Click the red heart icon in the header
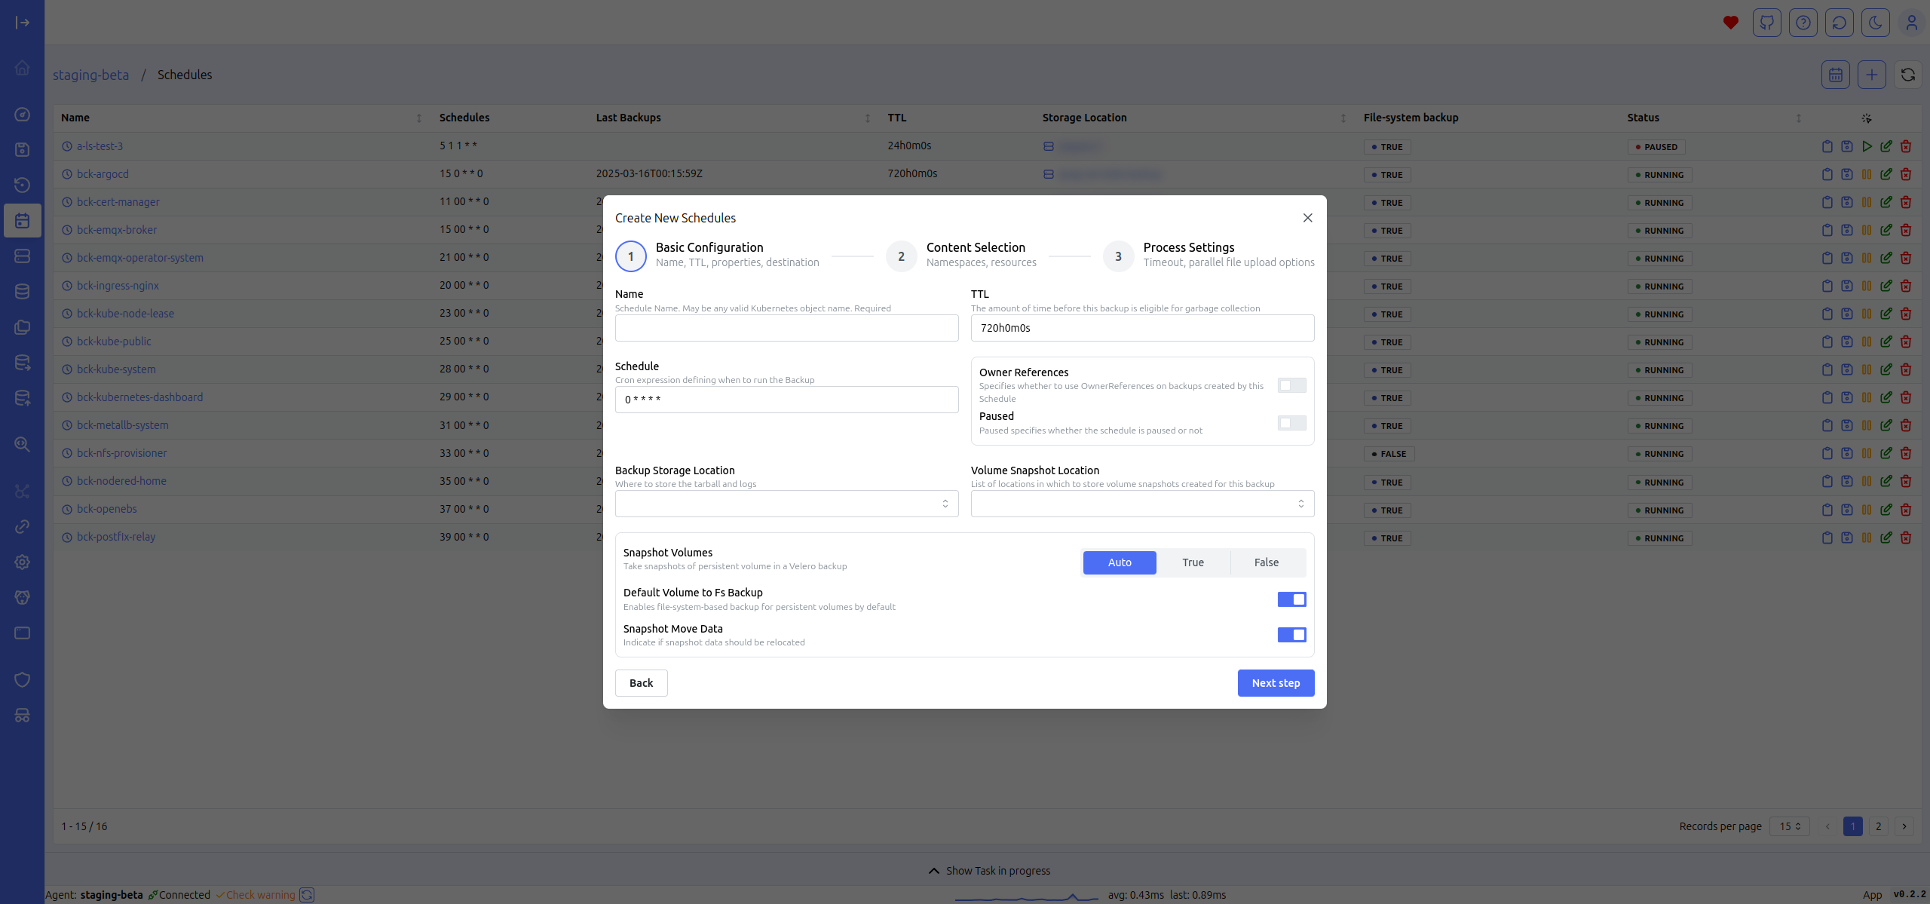Screen dimensions: 1930x904 (x=1731, y=23)
